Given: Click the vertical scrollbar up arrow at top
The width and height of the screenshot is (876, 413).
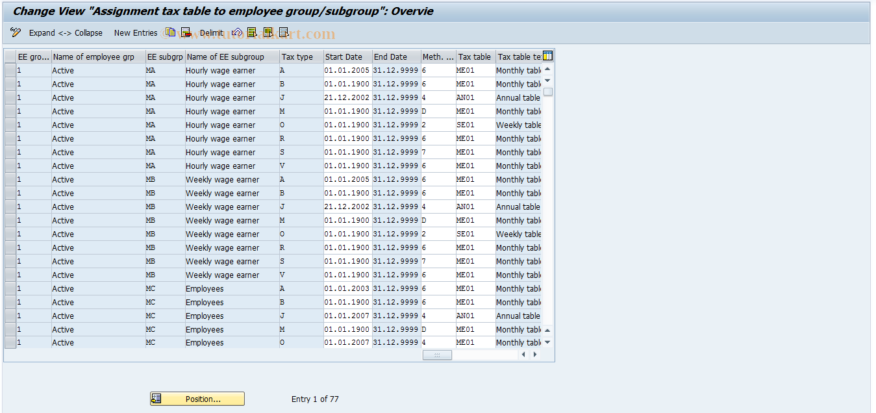Looking at the screenshot, I should (x=547, y=69).
